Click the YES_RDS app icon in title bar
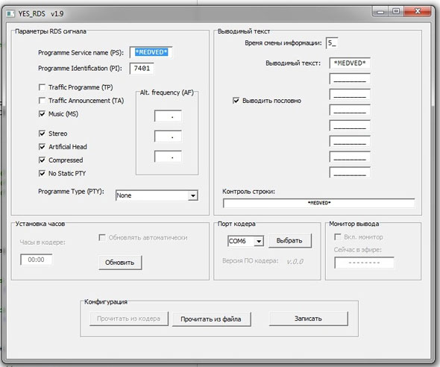Screen dimensions: 440x367 coord(10,13)
